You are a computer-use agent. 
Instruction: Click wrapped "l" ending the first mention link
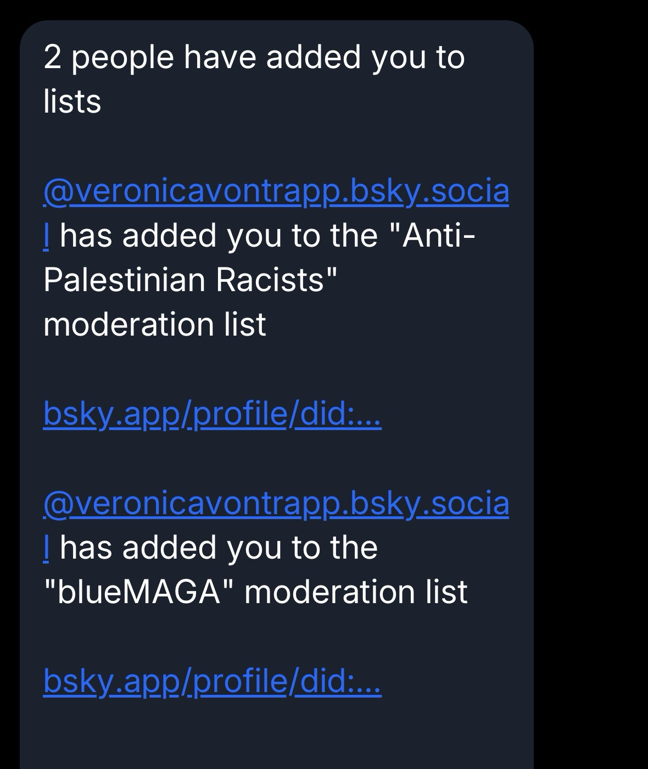tap(47, 236)
